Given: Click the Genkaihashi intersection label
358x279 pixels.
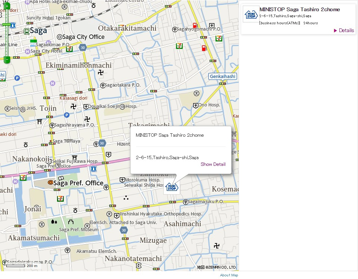Looking at the screenshot, I should click(x=223, y=77).
